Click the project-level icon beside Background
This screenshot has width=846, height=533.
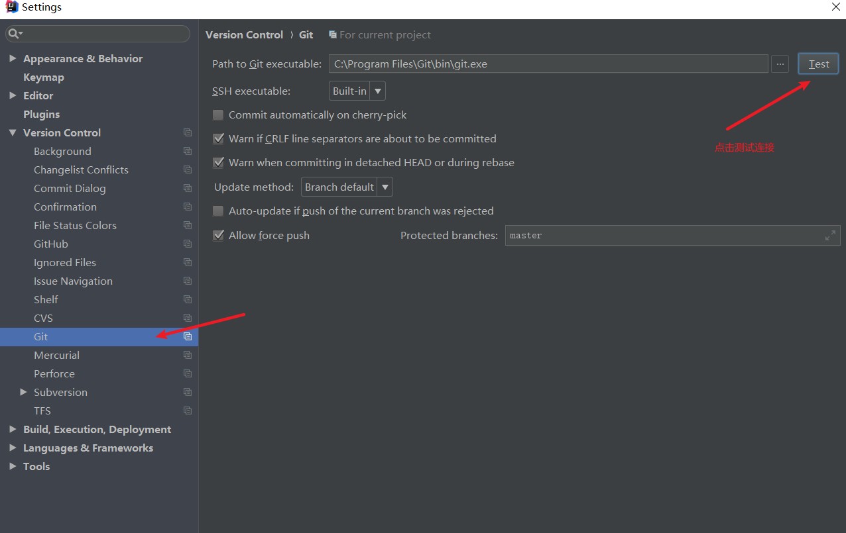(x=188, y=151)
